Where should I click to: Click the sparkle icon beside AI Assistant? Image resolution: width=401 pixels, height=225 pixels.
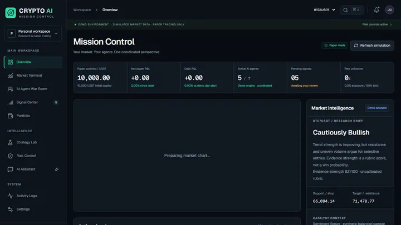point(56,169)
